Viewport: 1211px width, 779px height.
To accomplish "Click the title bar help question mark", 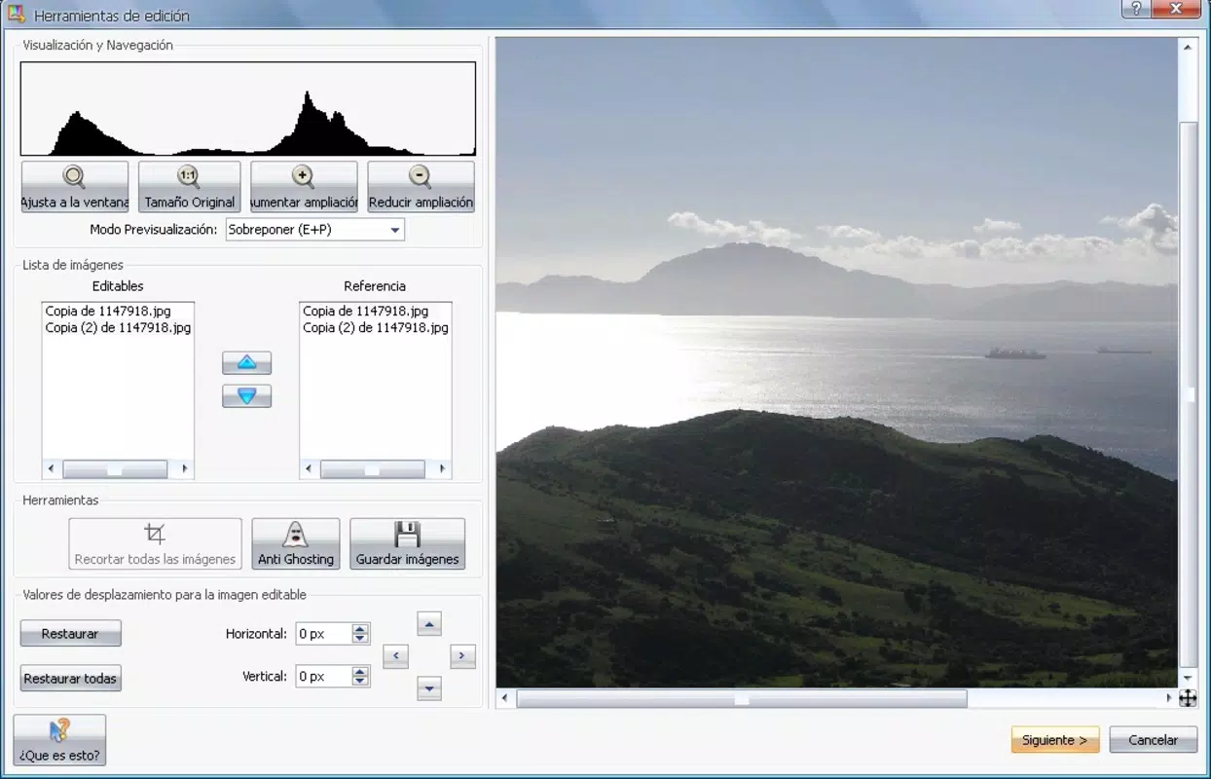I will point(1136,9).
